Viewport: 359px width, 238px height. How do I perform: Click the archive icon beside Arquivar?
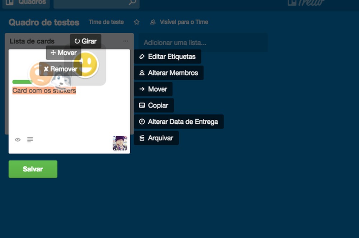coord(143,138)
